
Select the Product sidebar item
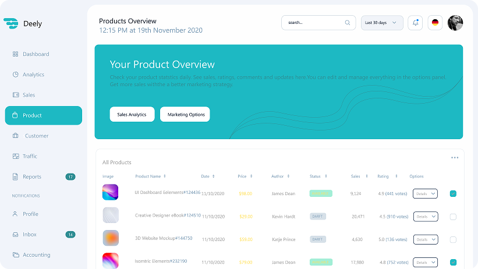tap(44, 115)
